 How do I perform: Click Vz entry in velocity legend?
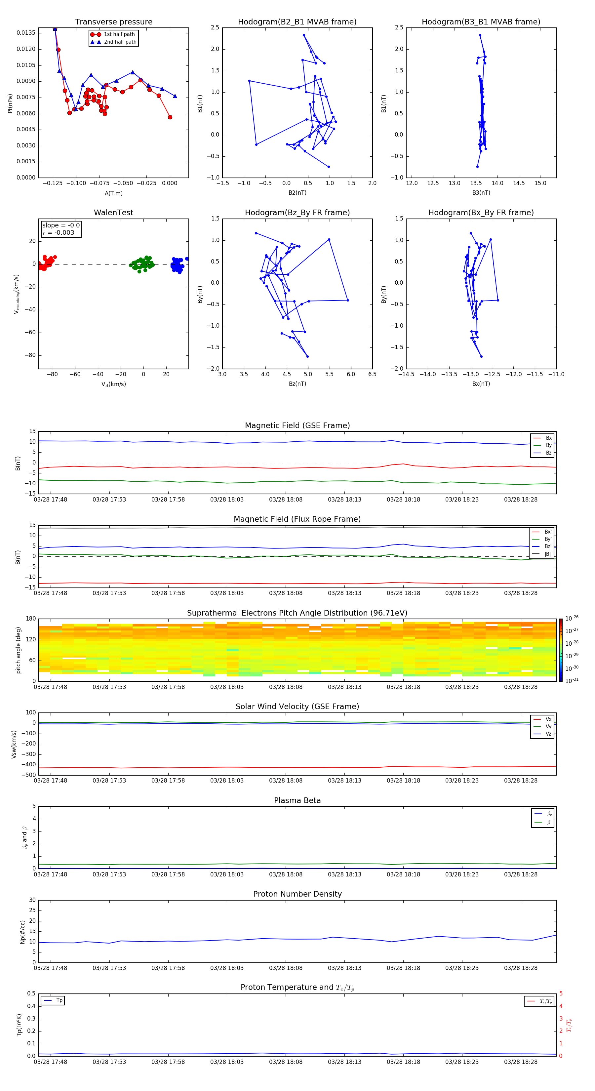542,734
